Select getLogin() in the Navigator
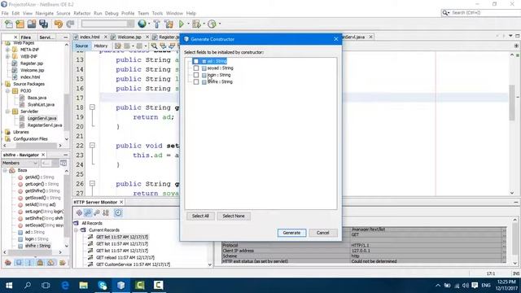The image size is (521, 293). coord(42,184)
